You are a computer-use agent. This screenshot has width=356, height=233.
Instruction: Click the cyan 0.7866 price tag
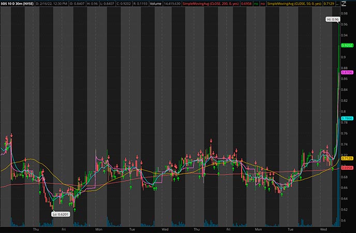point(346,119)
